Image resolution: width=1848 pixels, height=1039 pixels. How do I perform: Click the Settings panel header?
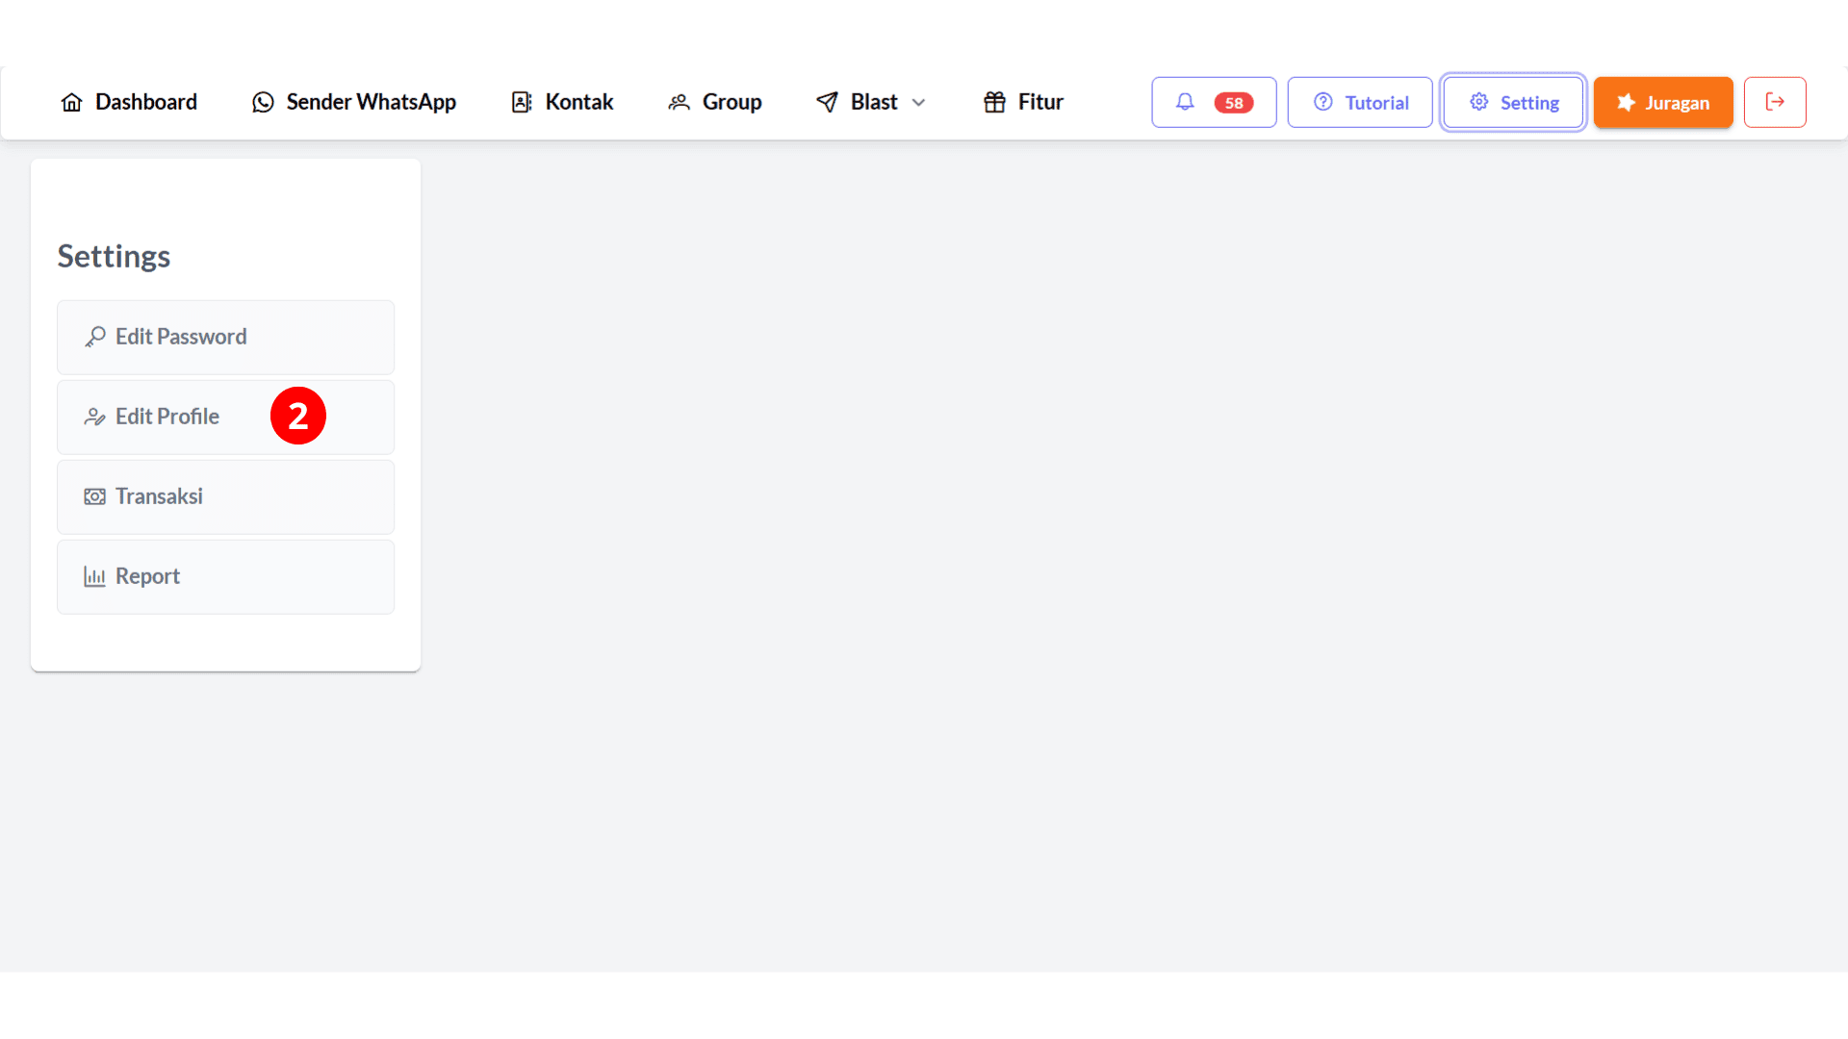pos(113,255)
